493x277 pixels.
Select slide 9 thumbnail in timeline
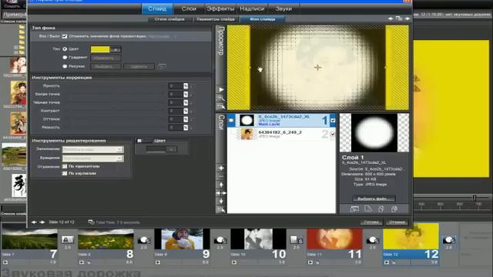182,239
